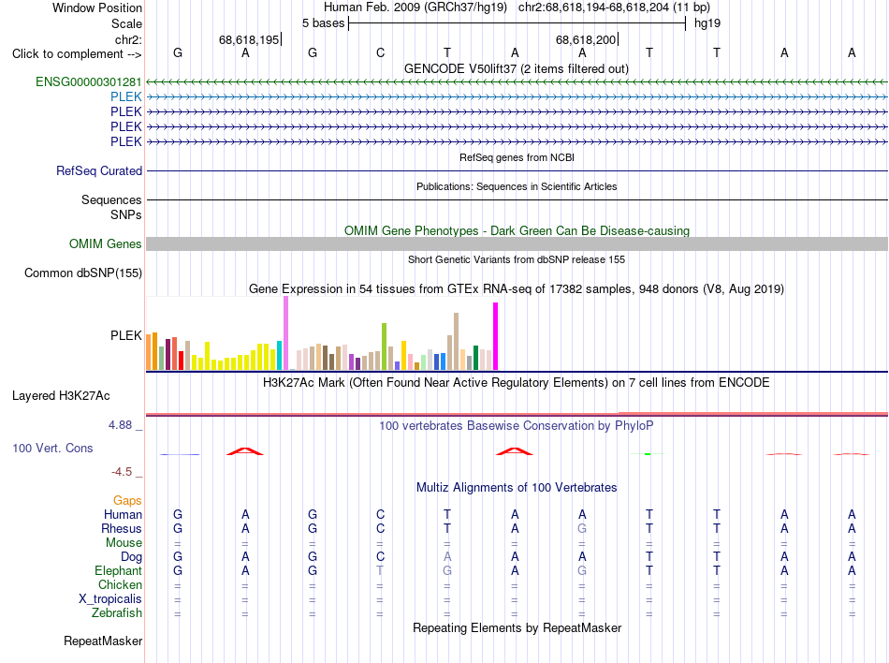
Task: Click the tall violet bar in the GTEx chart
Action: pyautogui.click(x=285, y=333)
